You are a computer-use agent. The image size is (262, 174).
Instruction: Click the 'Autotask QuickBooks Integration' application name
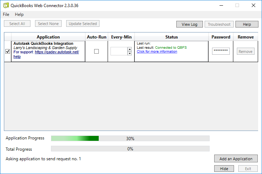coord(43,43)
